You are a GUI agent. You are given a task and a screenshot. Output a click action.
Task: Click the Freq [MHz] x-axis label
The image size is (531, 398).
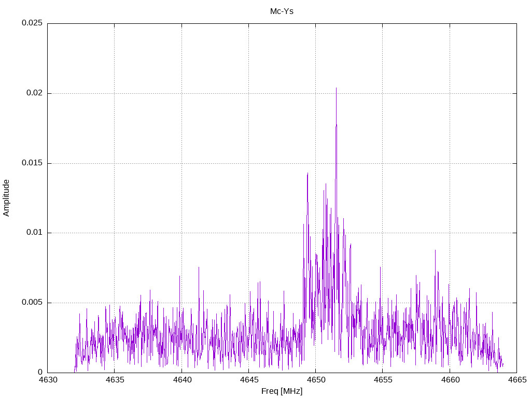point(282,391)
